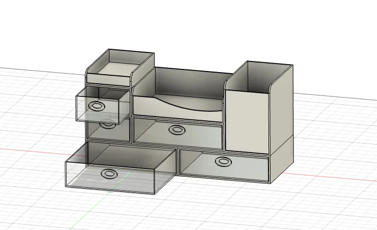The width and height of the screenshot is (377, 230).
Task: Select ring handle on pulled-out large bottom drawer
Action: pos(109,174)
